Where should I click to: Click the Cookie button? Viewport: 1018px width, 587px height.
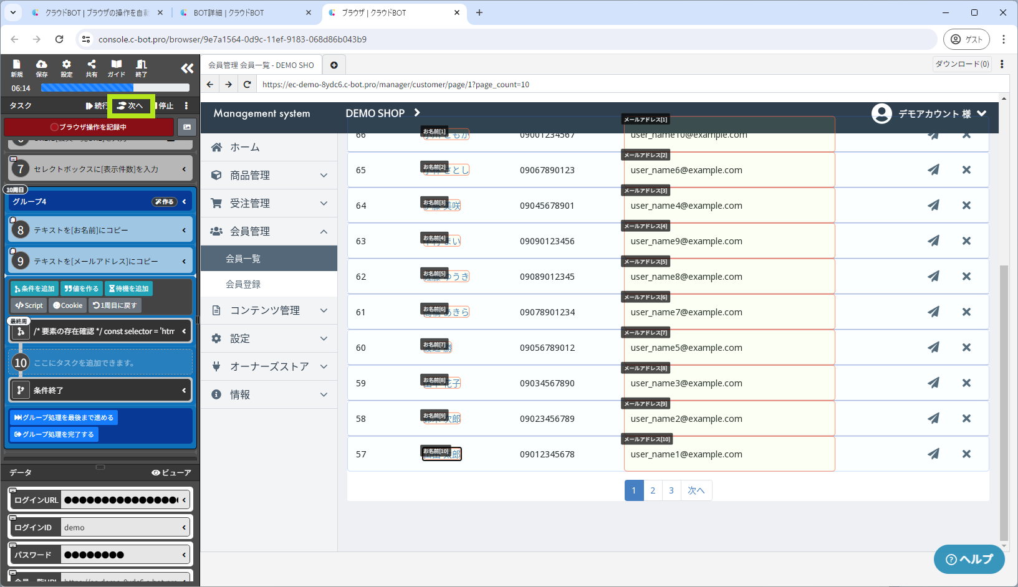tap(67, 305)
